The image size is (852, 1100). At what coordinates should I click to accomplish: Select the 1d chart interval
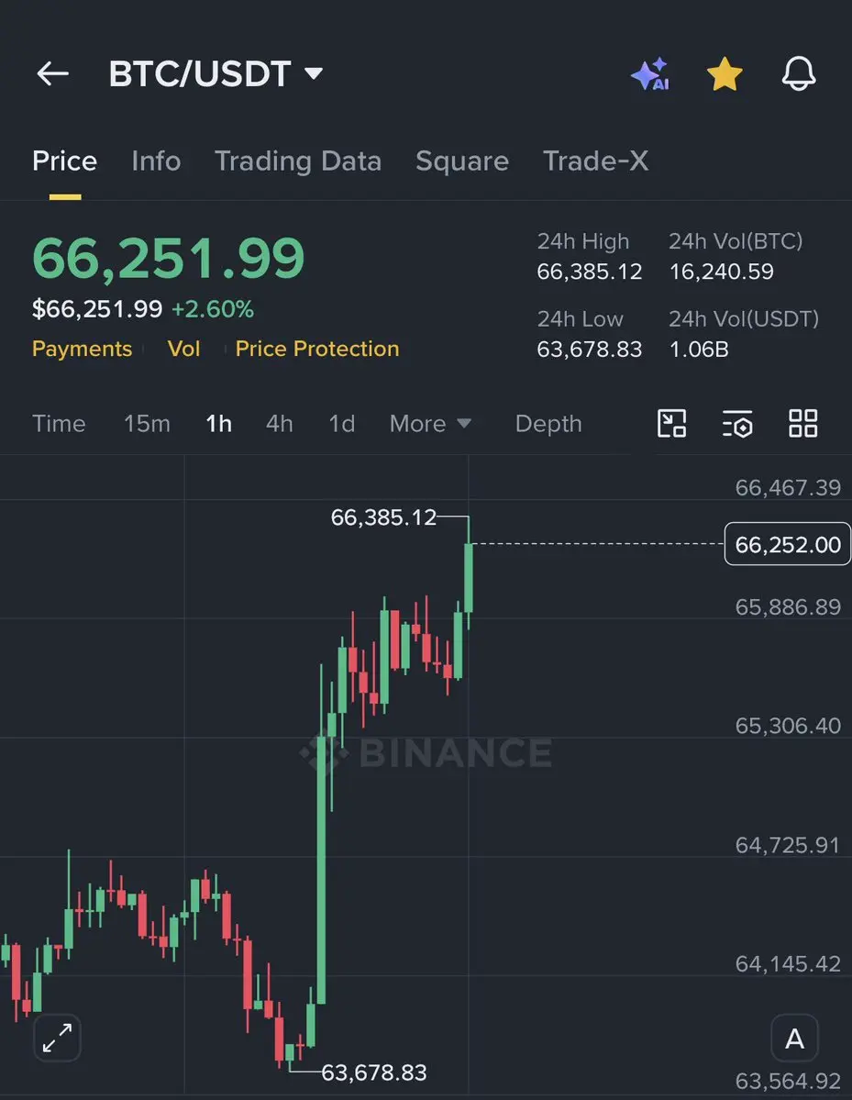[x=341, y=424]
